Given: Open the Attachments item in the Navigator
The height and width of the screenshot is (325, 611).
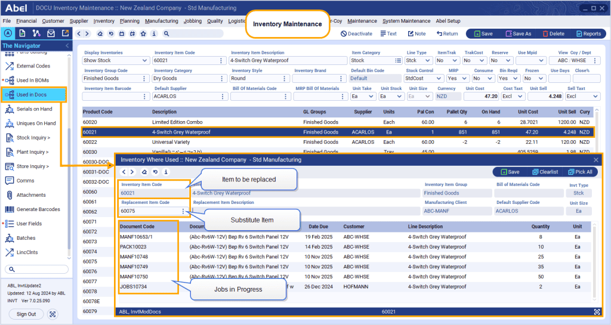Looking at the screenshot, I should 31,195.
